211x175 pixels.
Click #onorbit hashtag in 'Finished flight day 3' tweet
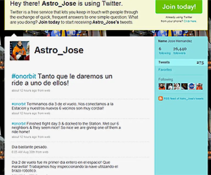18,124
